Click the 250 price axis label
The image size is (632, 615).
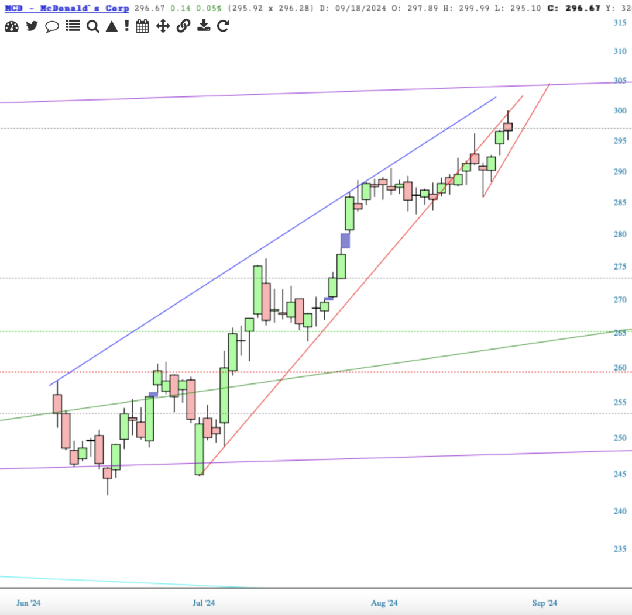620,437
